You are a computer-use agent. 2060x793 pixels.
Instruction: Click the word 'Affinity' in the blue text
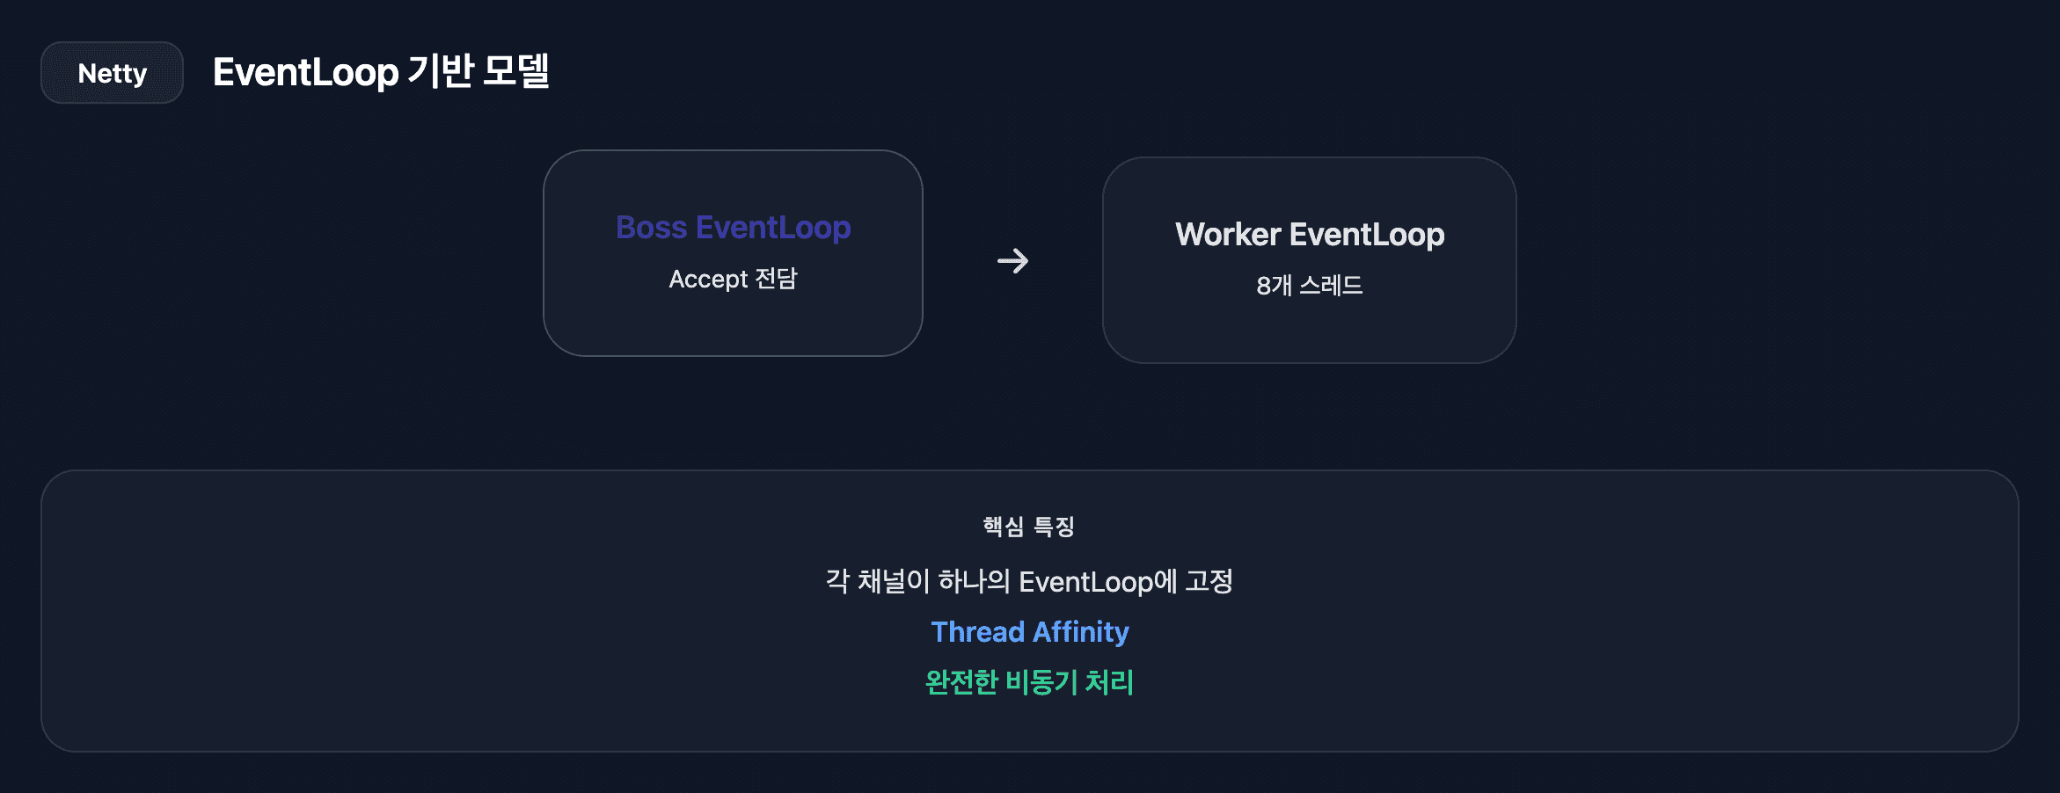pyautogui.click(x=1080, y=631)
